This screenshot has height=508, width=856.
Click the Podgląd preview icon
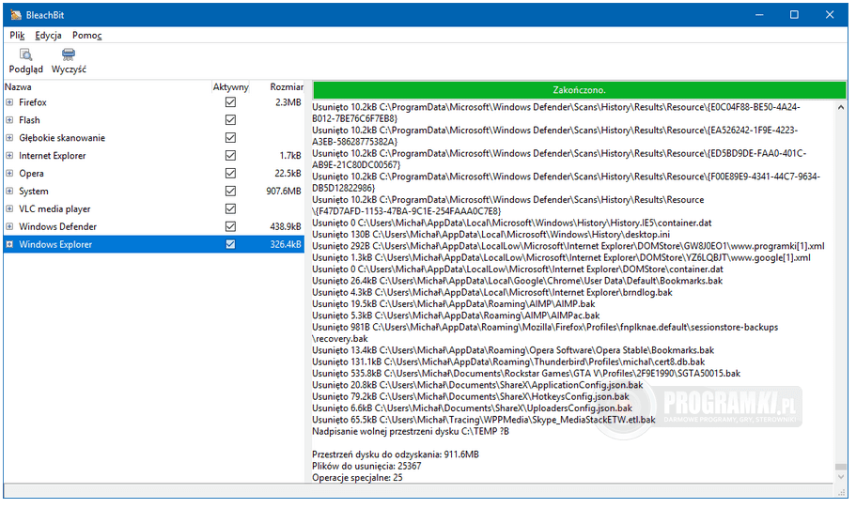pyautogui.click(x=25, y=54)
